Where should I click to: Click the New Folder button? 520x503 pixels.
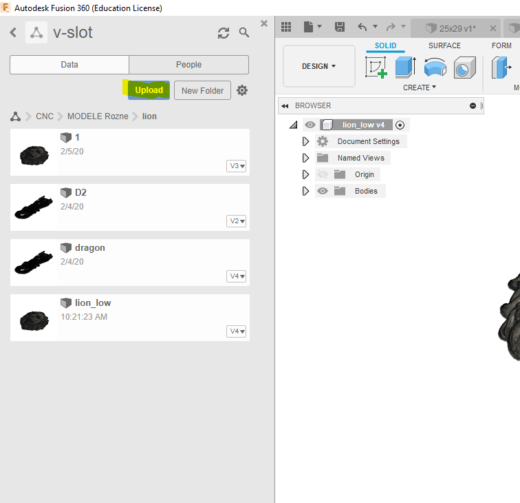tap(202, 90)
